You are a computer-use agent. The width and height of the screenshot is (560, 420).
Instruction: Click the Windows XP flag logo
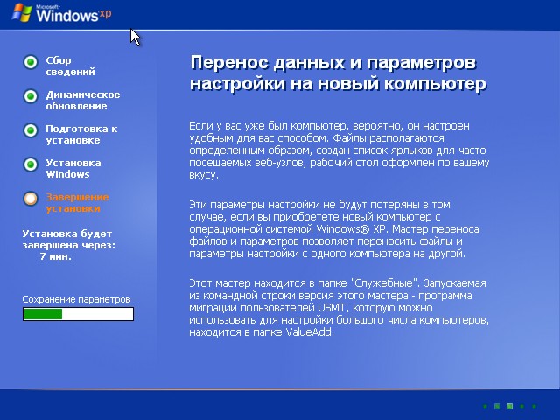[22, 13]
